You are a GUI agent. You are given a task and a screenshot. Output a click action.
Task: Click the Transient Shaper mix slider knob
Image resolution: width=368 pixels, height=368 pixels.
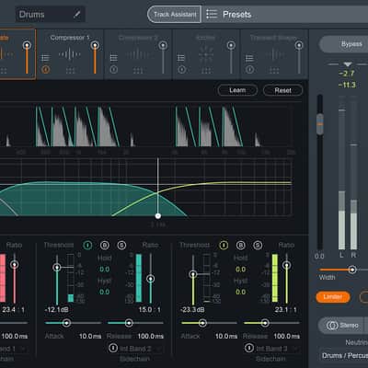coord(299,45)
